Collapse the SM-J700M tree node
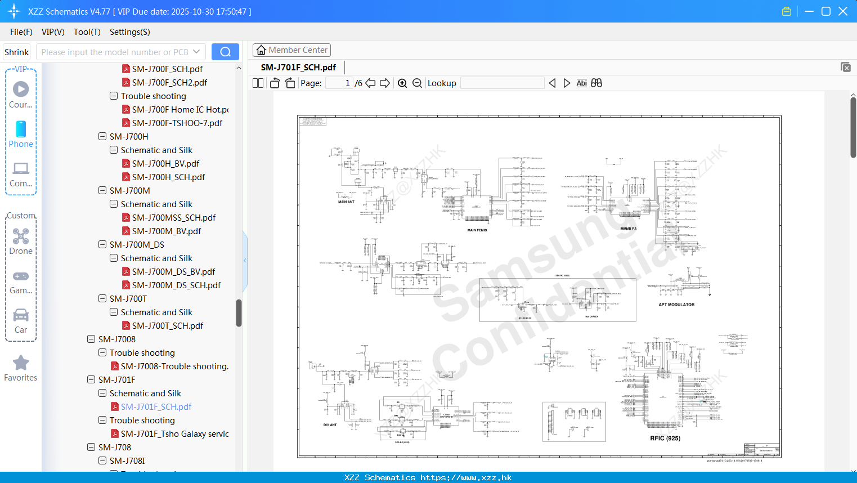The image size is (857, 483). pyautogui.click(x=102, y=190)
